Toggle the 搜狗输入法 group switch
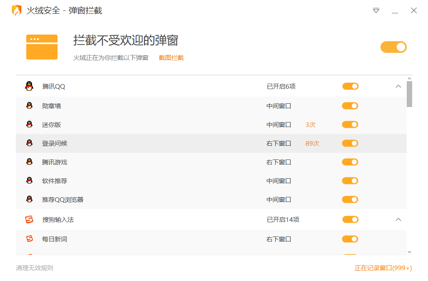 pyautogui.click(x=350, y=219)
